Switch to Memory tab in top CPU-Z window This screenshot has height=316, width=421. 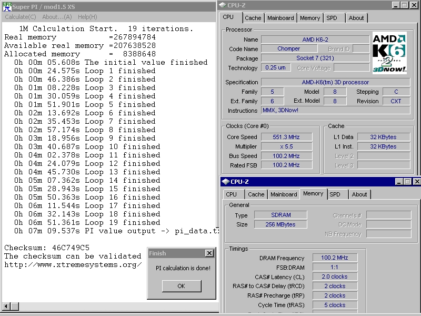click(310, 18)
